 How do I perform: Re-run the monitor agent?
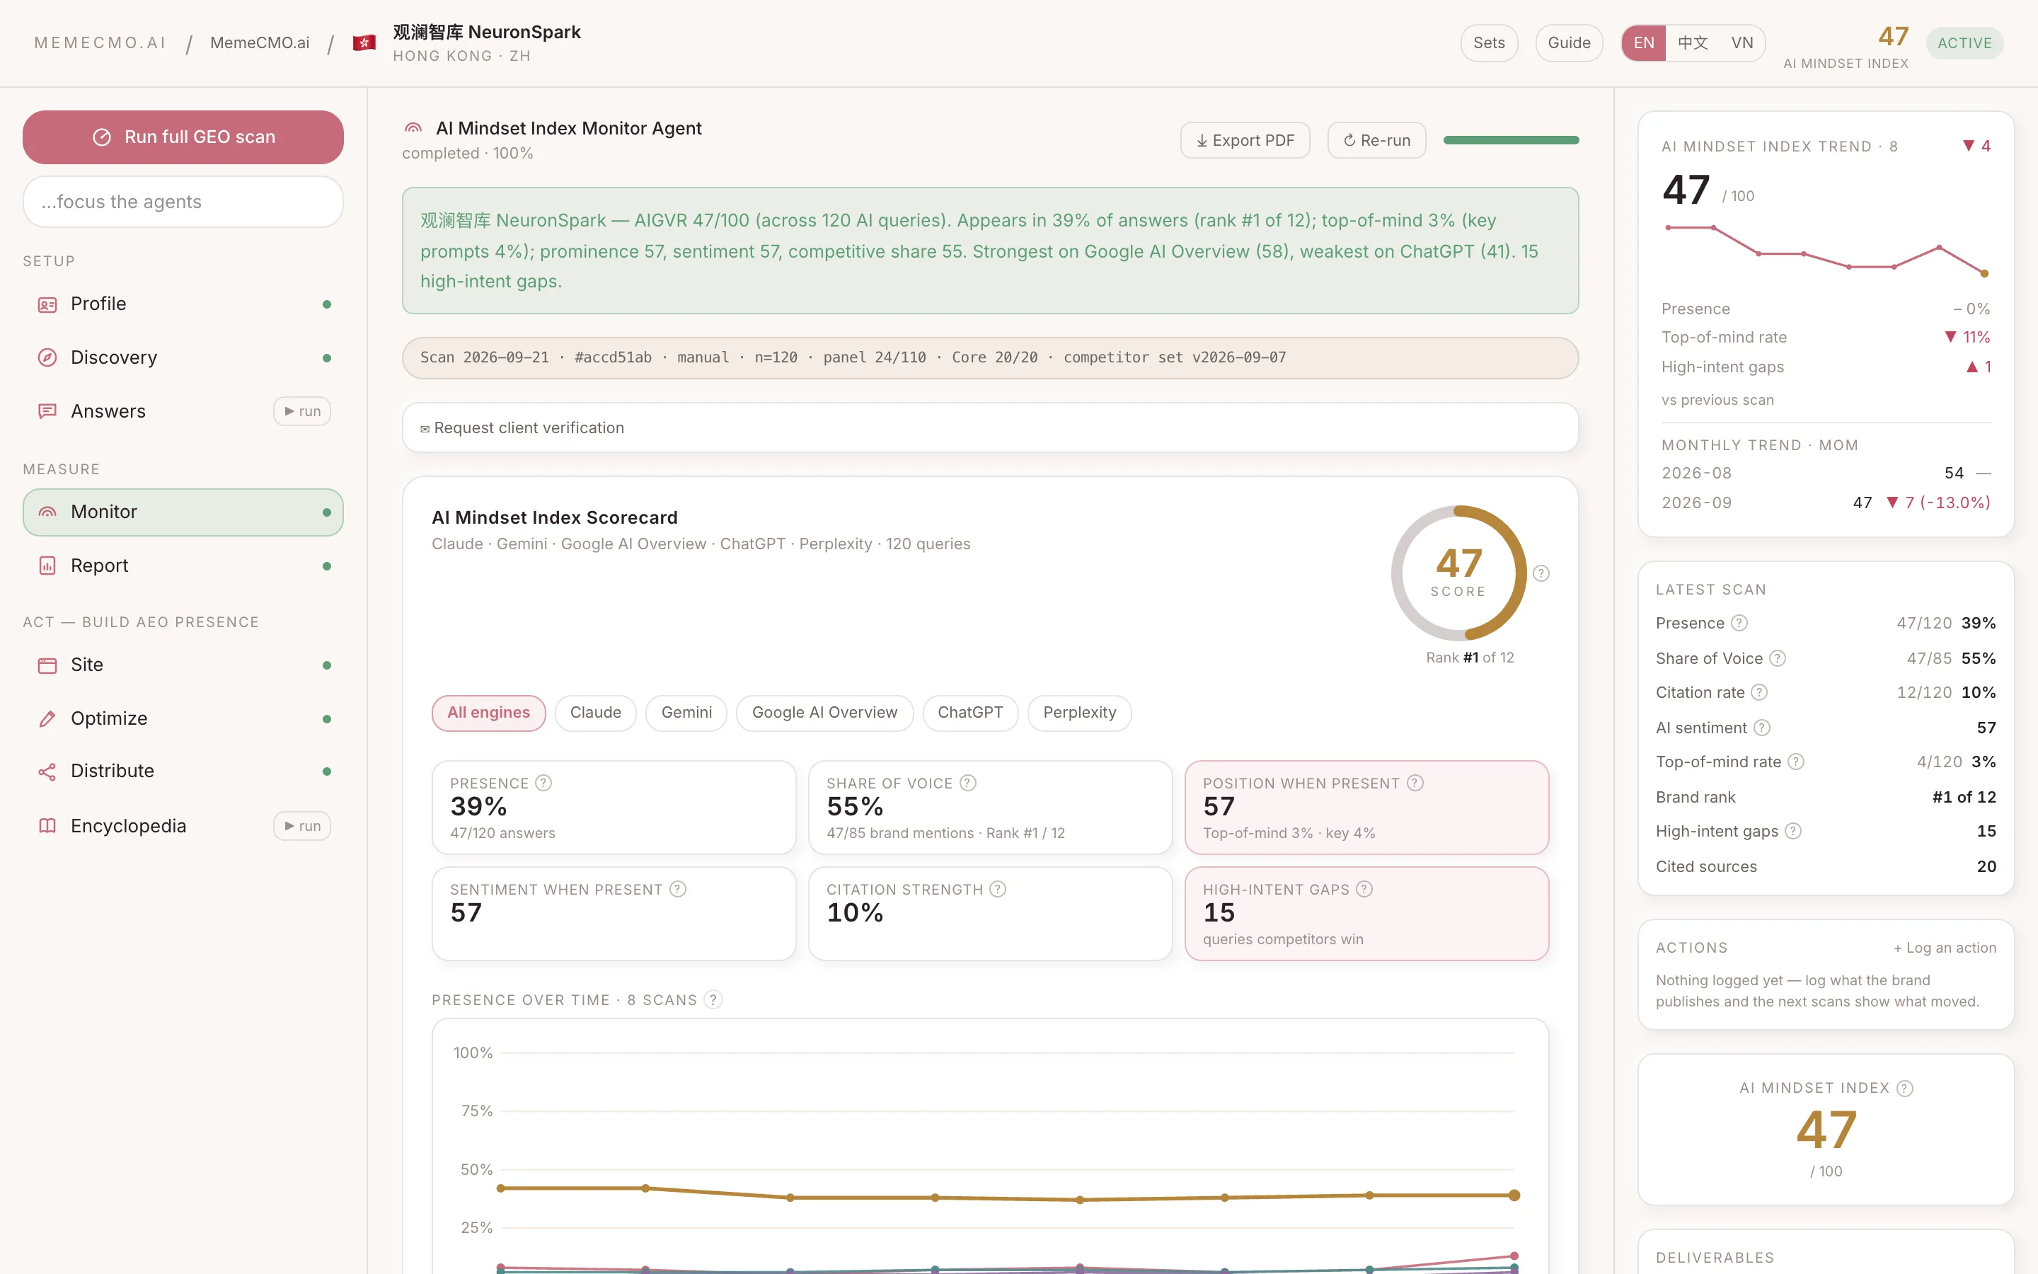[1376, 140]
